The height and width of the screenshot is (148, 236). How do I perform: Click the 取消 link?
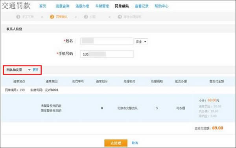(x=135, y=143)
